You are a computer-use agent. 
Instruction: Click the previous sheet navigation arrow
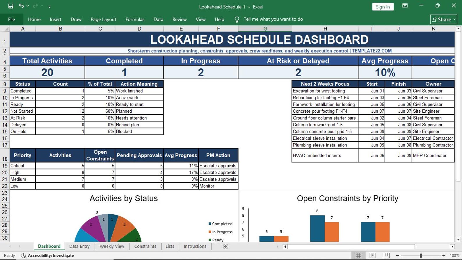point(10,246)
